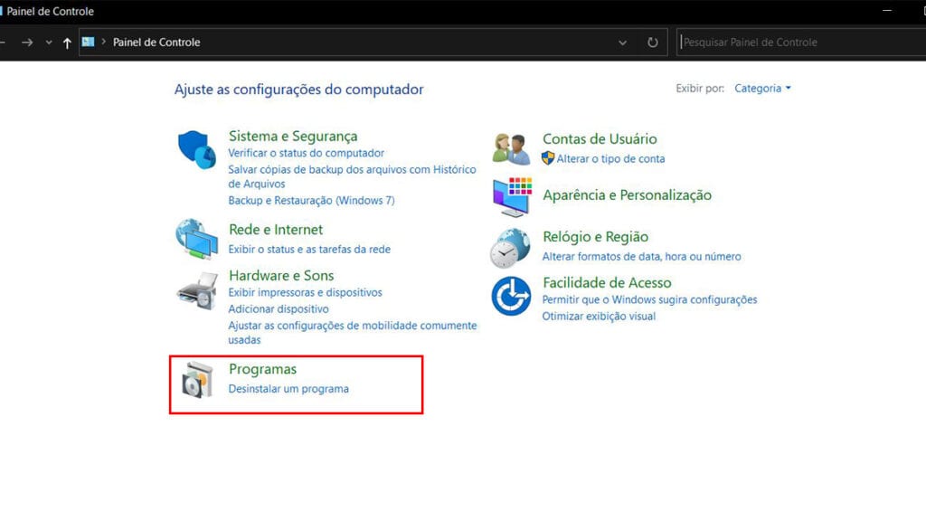Expand the recent locations dropdown arrow
Image resolution: width=926 pixels, height=521 pixels.
pos(49,43)
